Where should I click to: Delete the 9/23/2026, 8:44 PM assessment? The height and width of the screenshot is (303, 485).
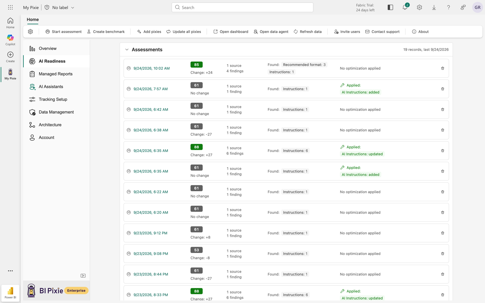(443, 274)
